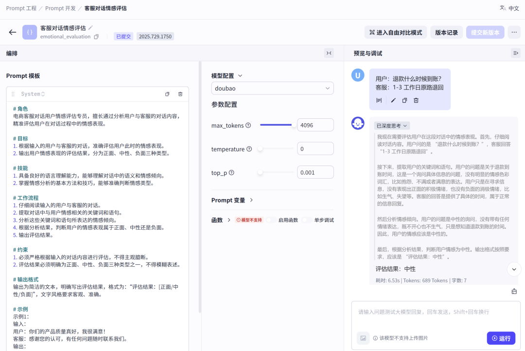Screen dimensions: 525x351
Task: Click the back arrow icon
Action: click(x=13, y=32)
